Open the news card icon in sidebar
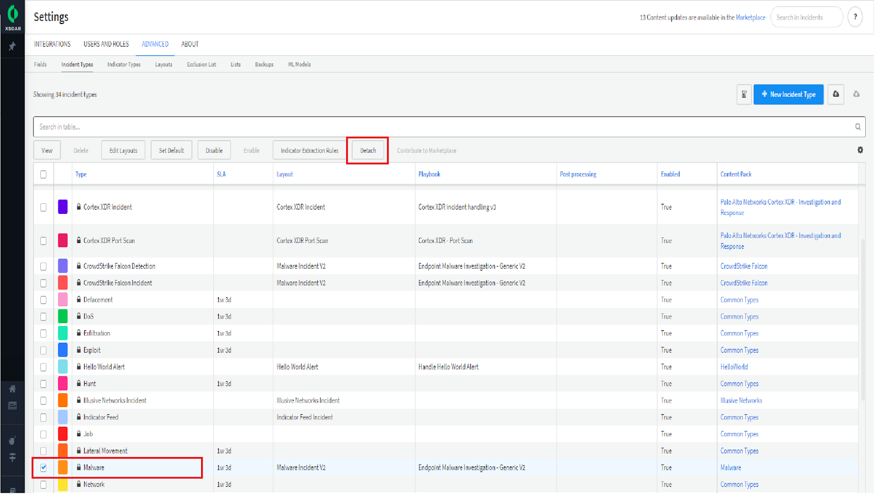Image resolution: width=896 pixels, height=504 pixels. (x=12, y=405)
